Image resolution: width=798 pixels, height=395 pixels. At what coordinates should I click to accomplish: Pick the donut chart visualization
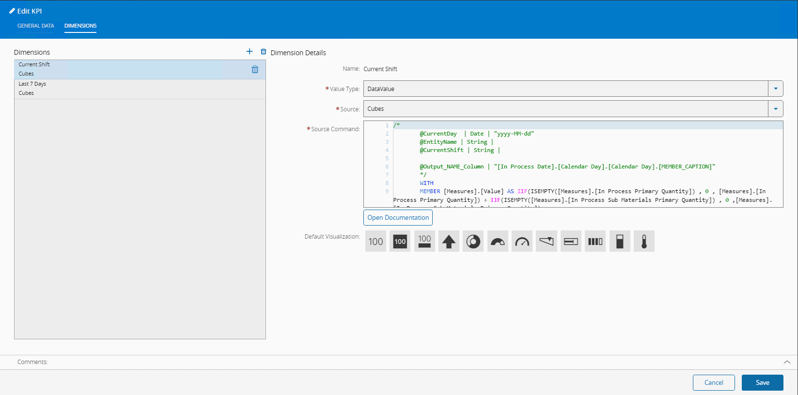473,241
